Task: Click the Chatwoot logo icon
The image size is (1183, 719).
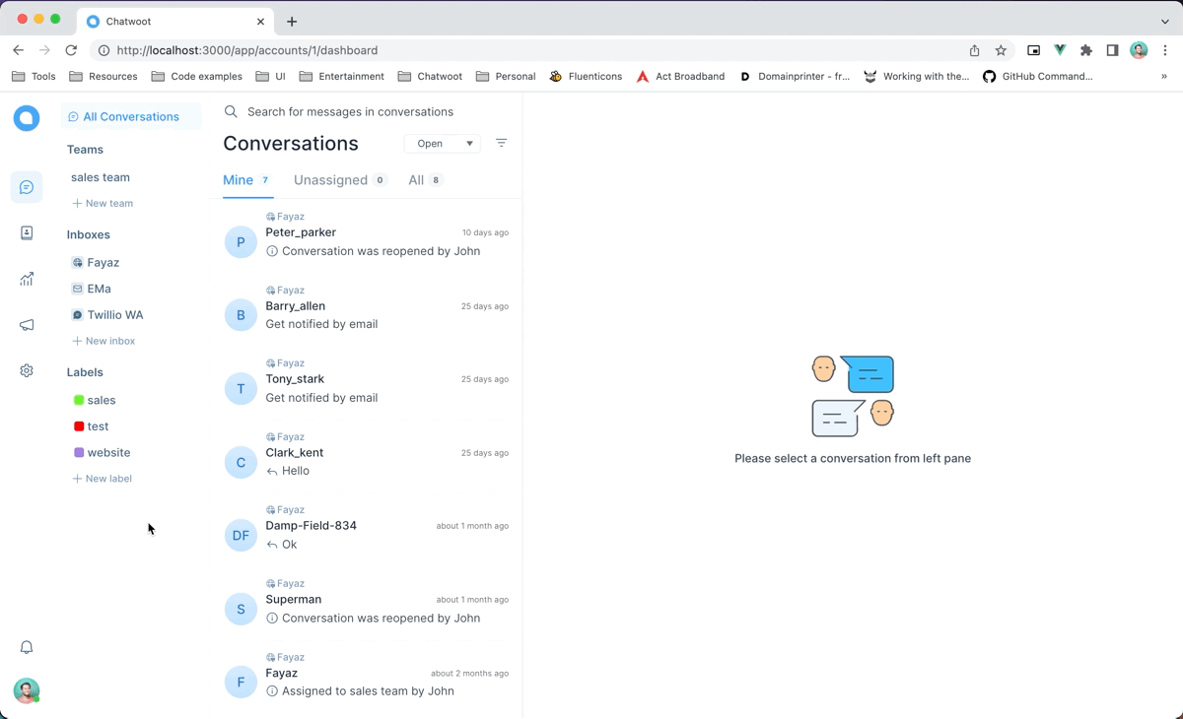Action: click(x=27, y=118)
